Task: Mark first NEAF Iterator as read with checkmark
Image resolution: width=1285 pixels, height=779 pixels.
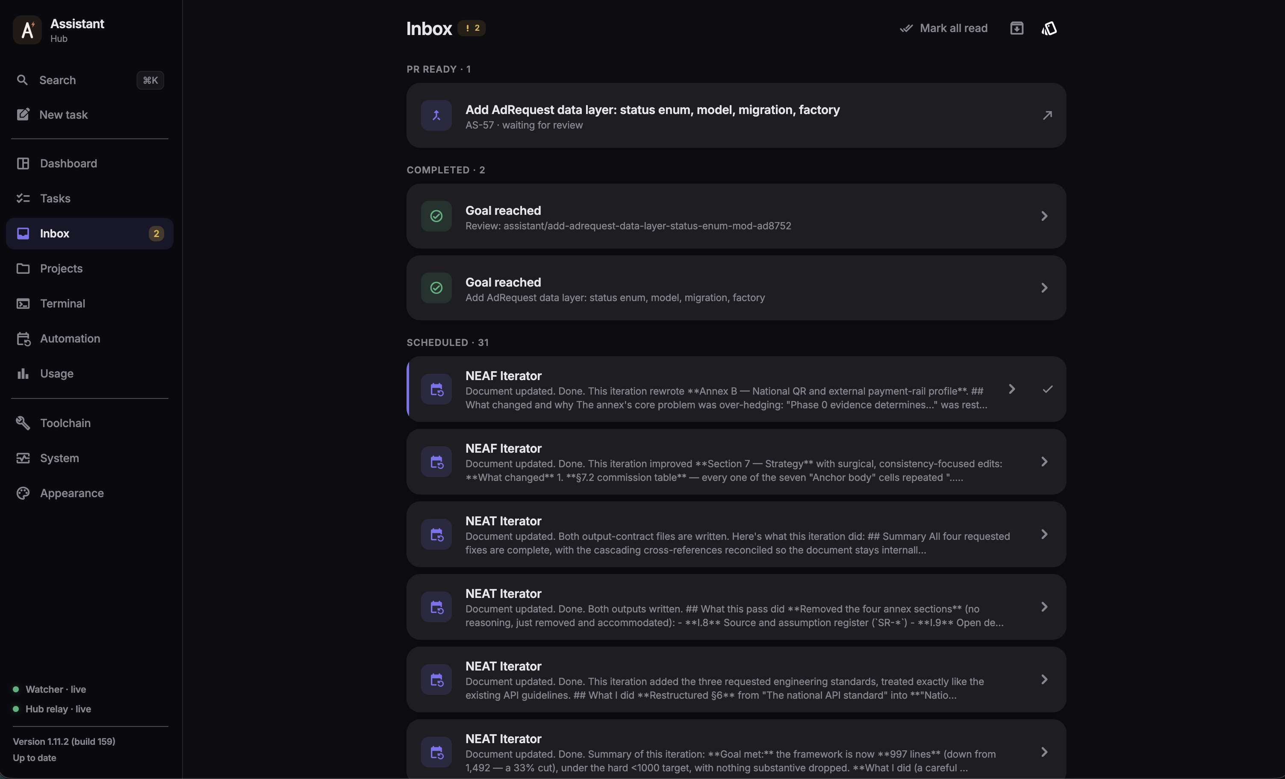Action: pos(1047,389)
